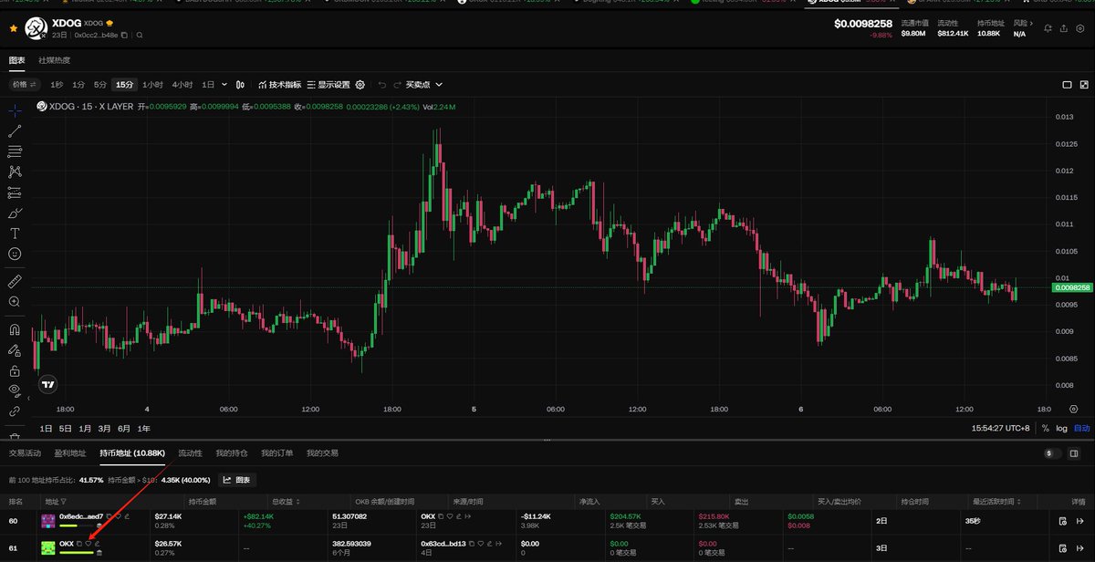Toggle the 价格 price/market-cap switch
Viewport: 1095px width, 562px height.
[26, 85]
